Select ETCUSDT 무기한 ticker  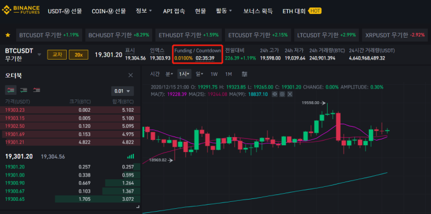pos(258,35)
